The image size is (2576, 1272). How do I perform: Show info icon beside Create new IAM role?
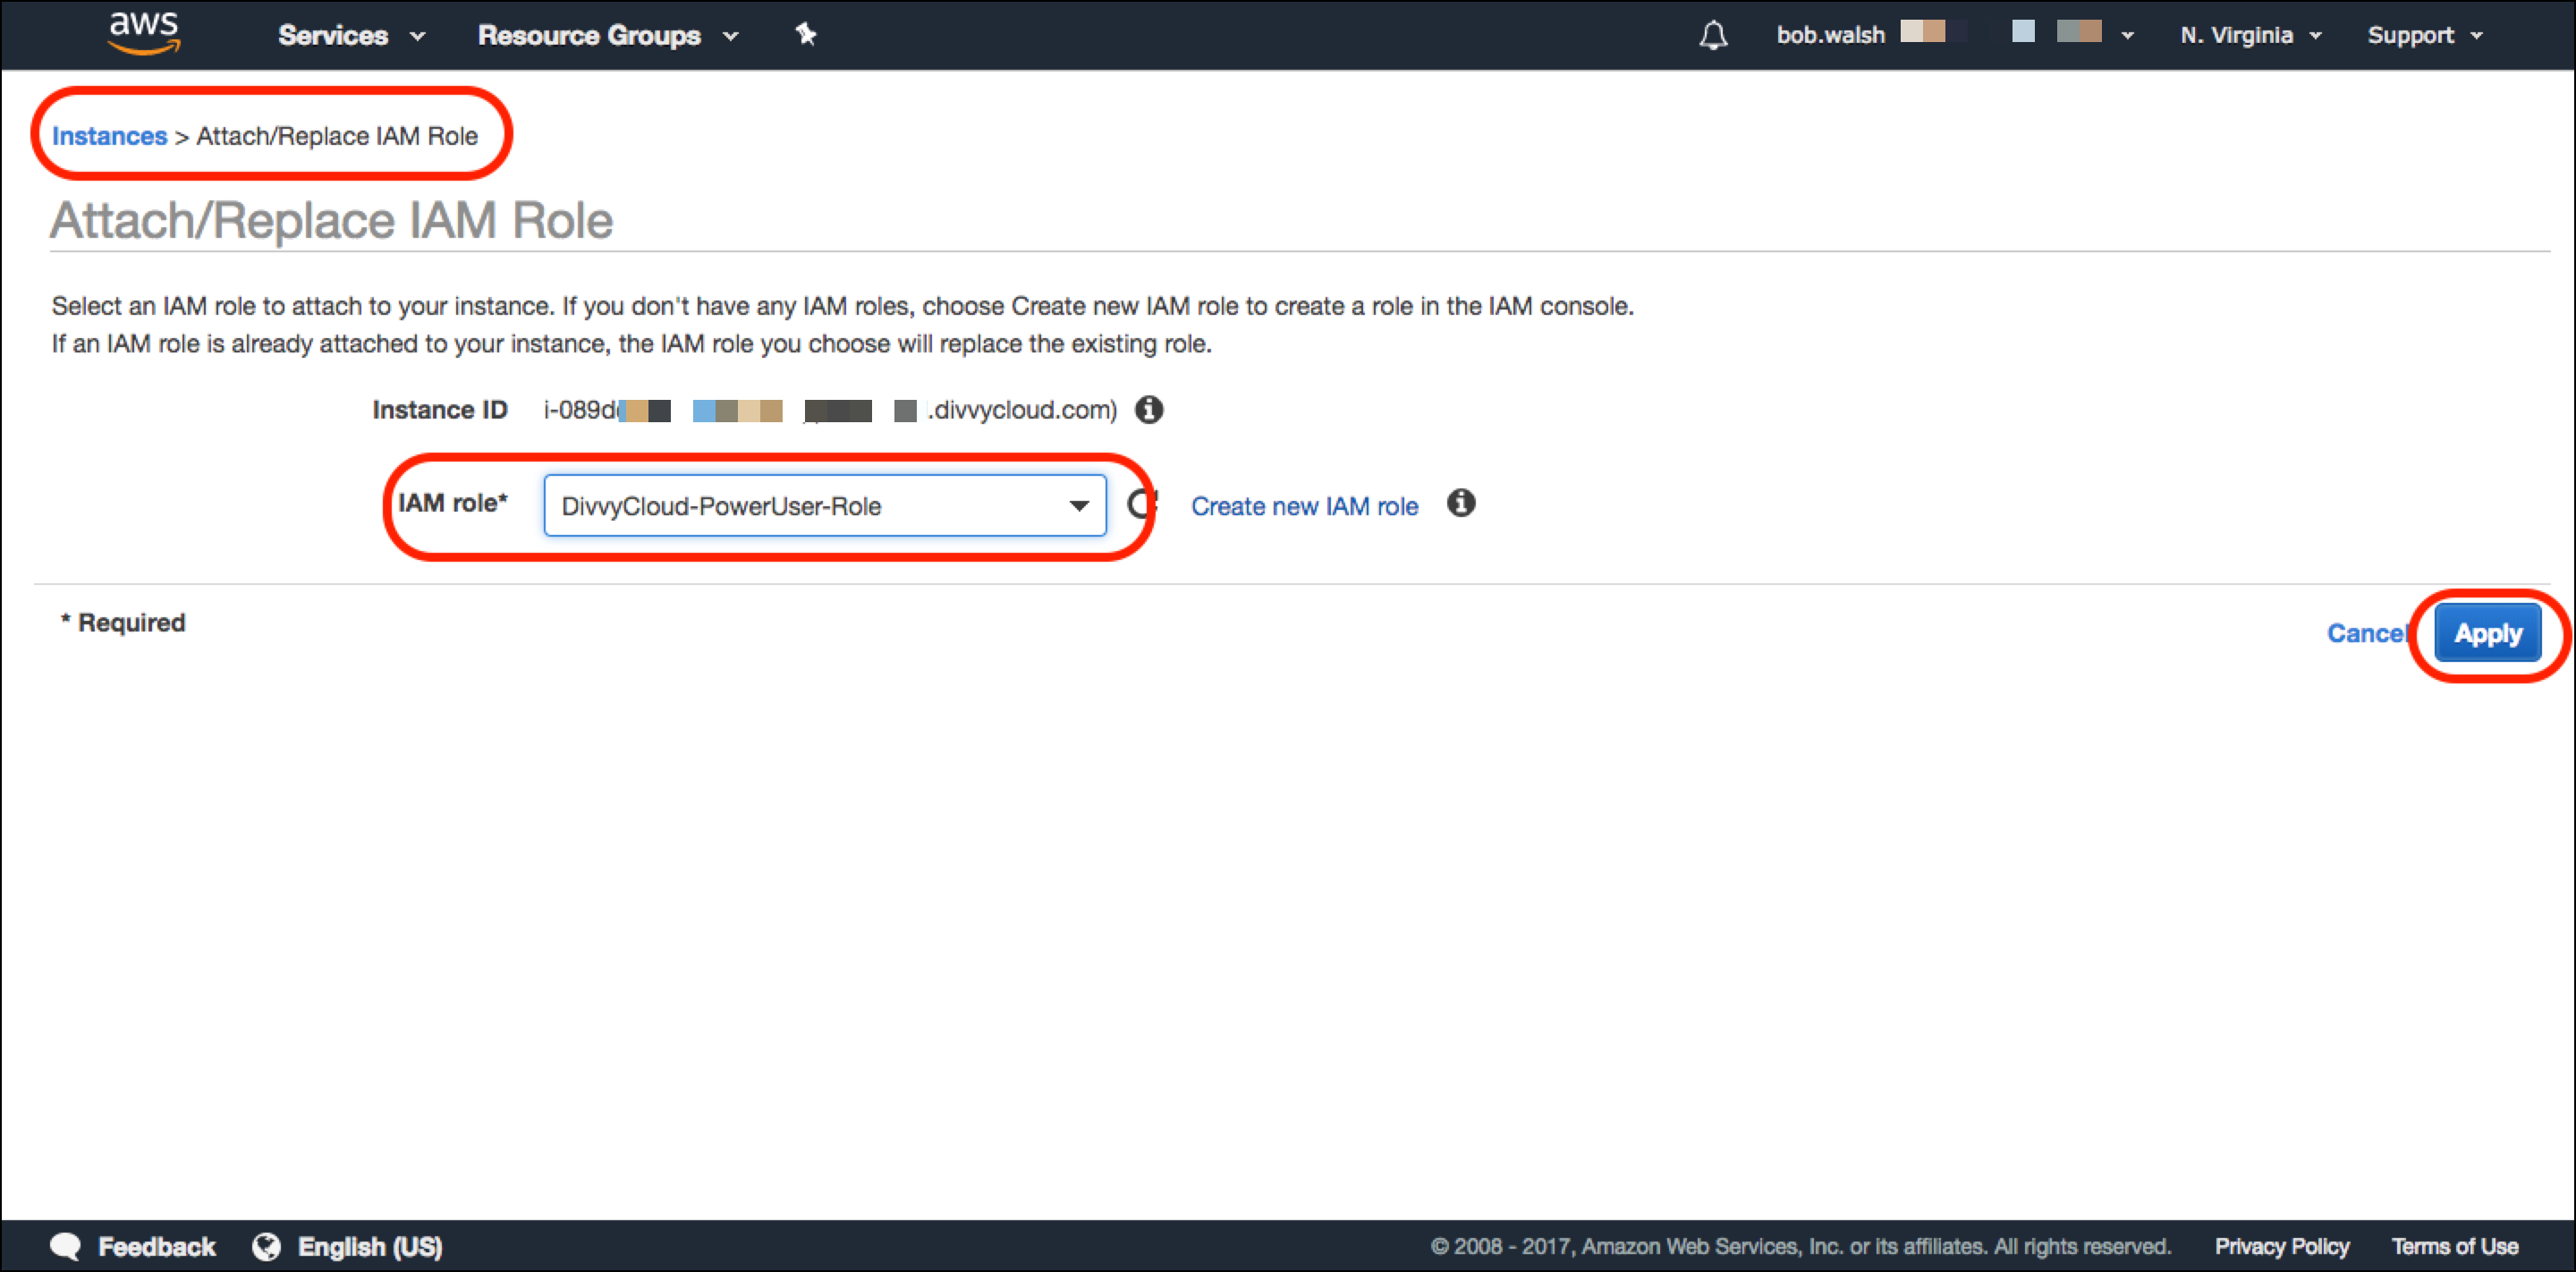1461,503
